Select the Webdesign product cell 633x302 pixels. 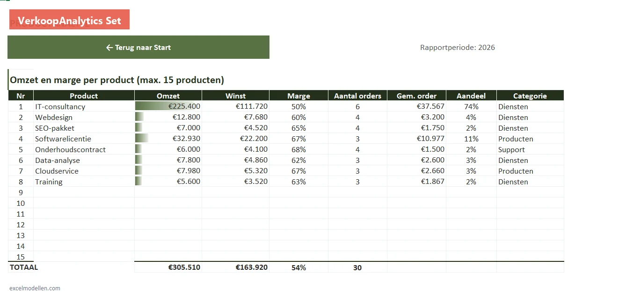84,117
